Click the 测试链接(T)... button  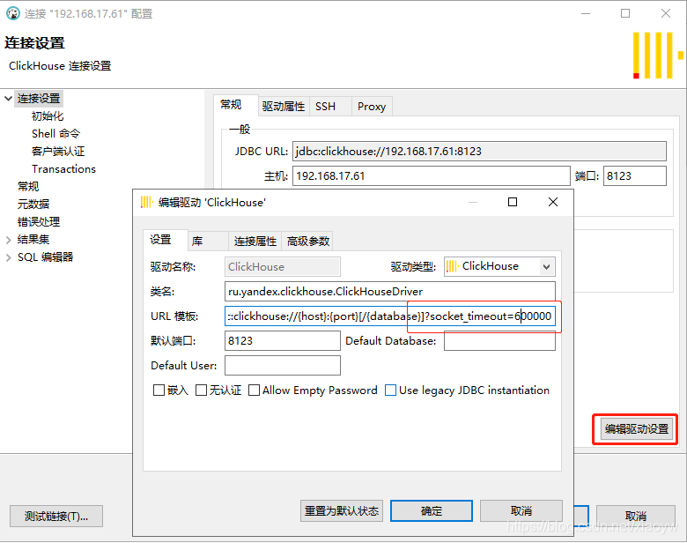(x=56, y=517)
